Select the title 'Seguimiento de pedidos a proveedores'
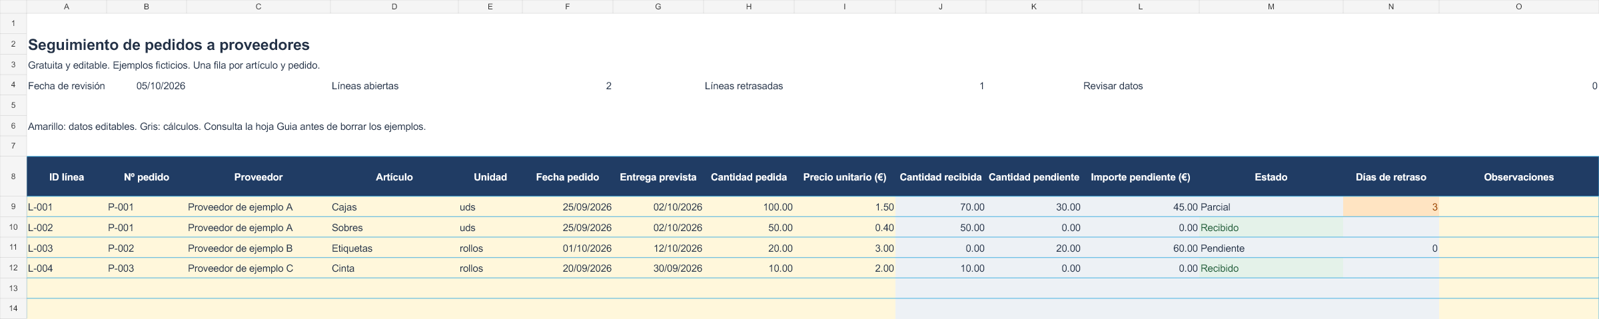Screen dimensions: 1599x319 (169, 45)
